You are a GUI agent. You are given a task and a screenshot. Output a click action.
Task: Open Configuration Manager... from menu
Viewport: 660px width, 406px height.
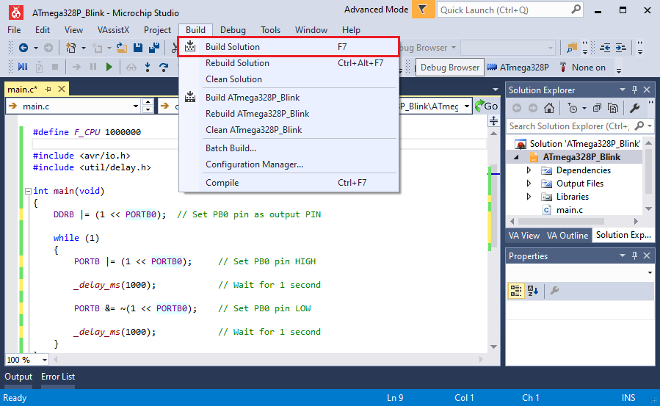[289, 164]
